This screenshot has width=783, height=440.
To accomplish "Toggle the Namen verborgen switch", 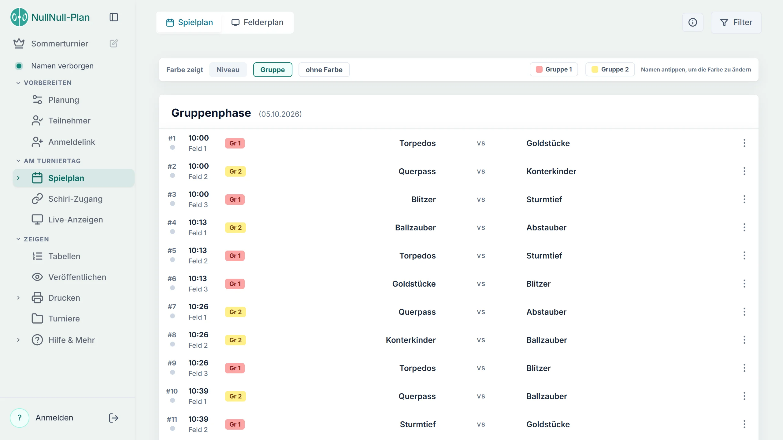I will (19, 66).
